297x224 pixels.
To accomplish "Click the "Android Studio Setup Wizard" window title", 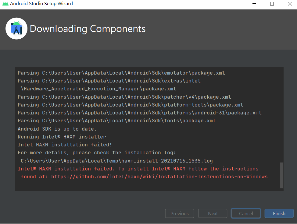I will (x=41, y=4).
